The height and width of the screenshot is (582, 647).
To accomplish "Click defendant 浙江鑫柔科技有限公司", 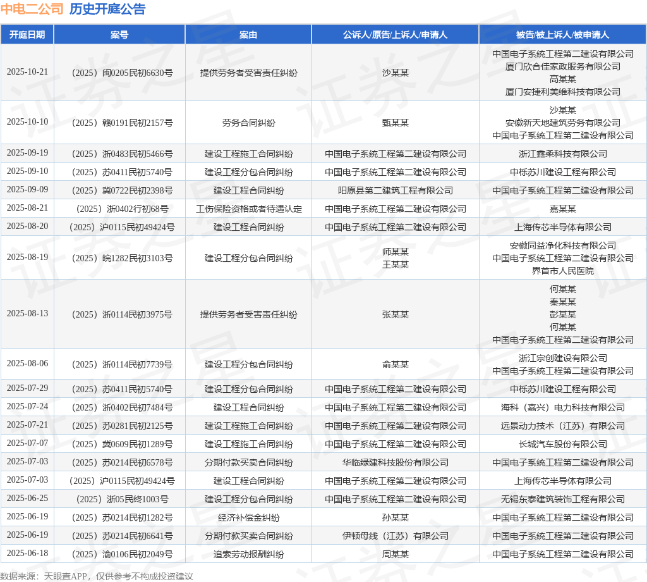I will [563, 154].
